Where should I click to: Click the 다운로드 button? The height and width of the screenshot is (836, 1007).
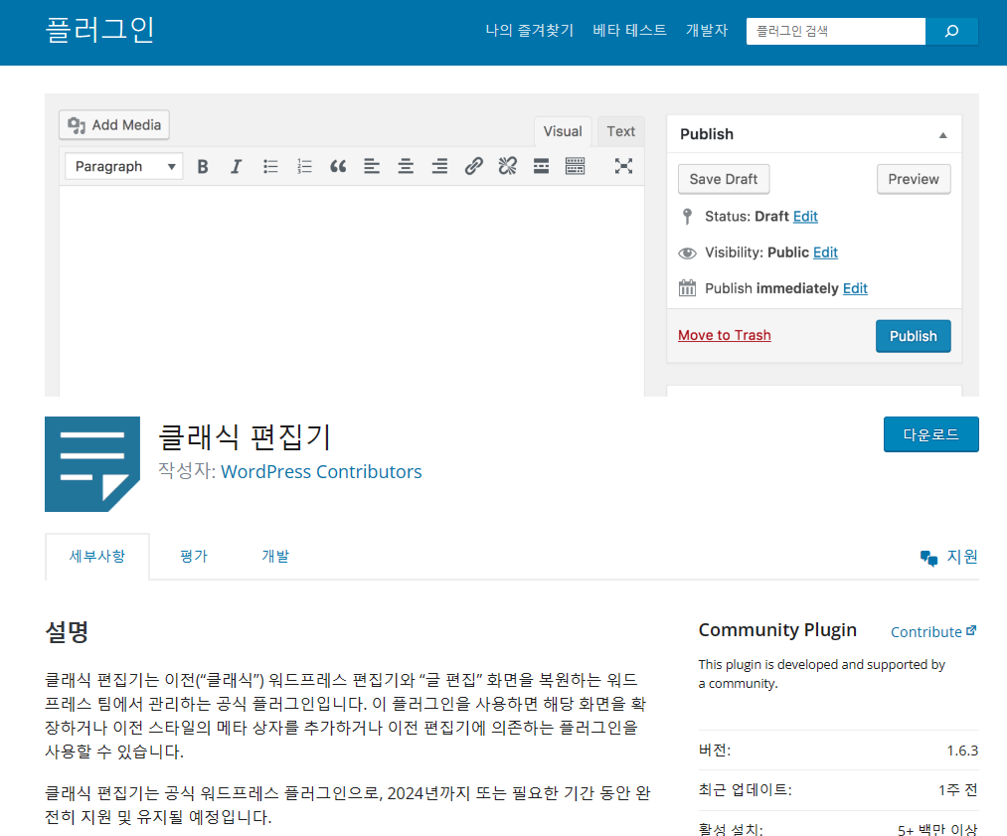tap(931, 434)
